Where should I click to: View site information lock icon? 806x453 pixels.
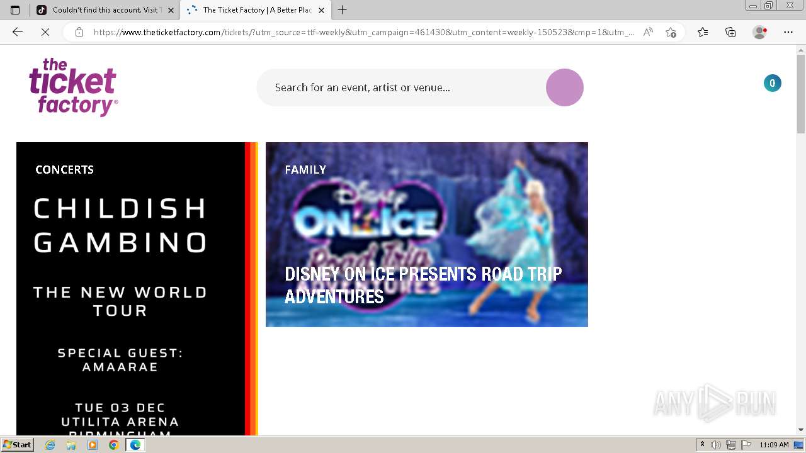coord(79,32)
